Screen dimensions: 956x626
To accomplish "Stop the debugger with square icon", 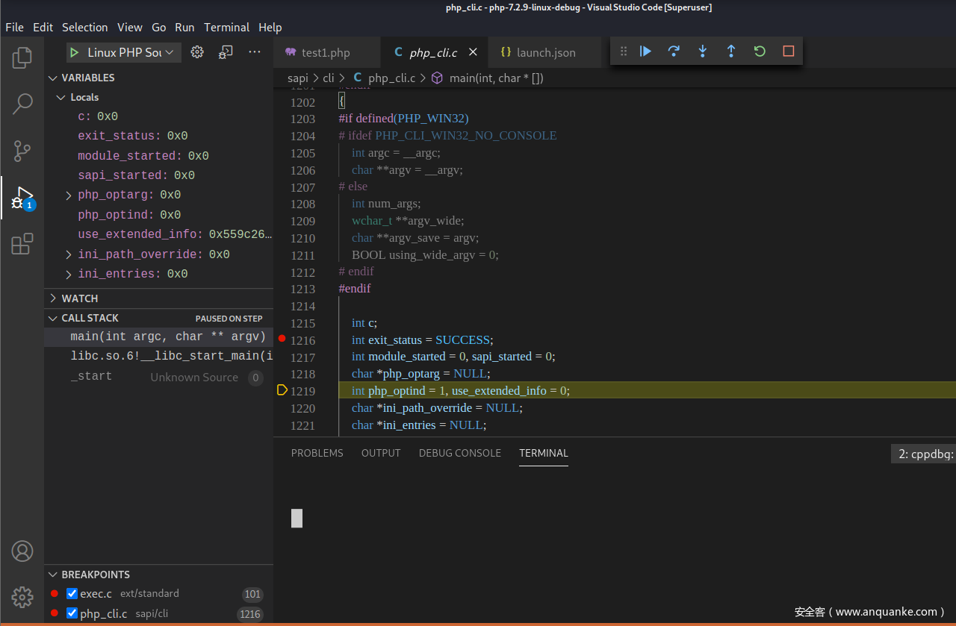I will [788, 51].
